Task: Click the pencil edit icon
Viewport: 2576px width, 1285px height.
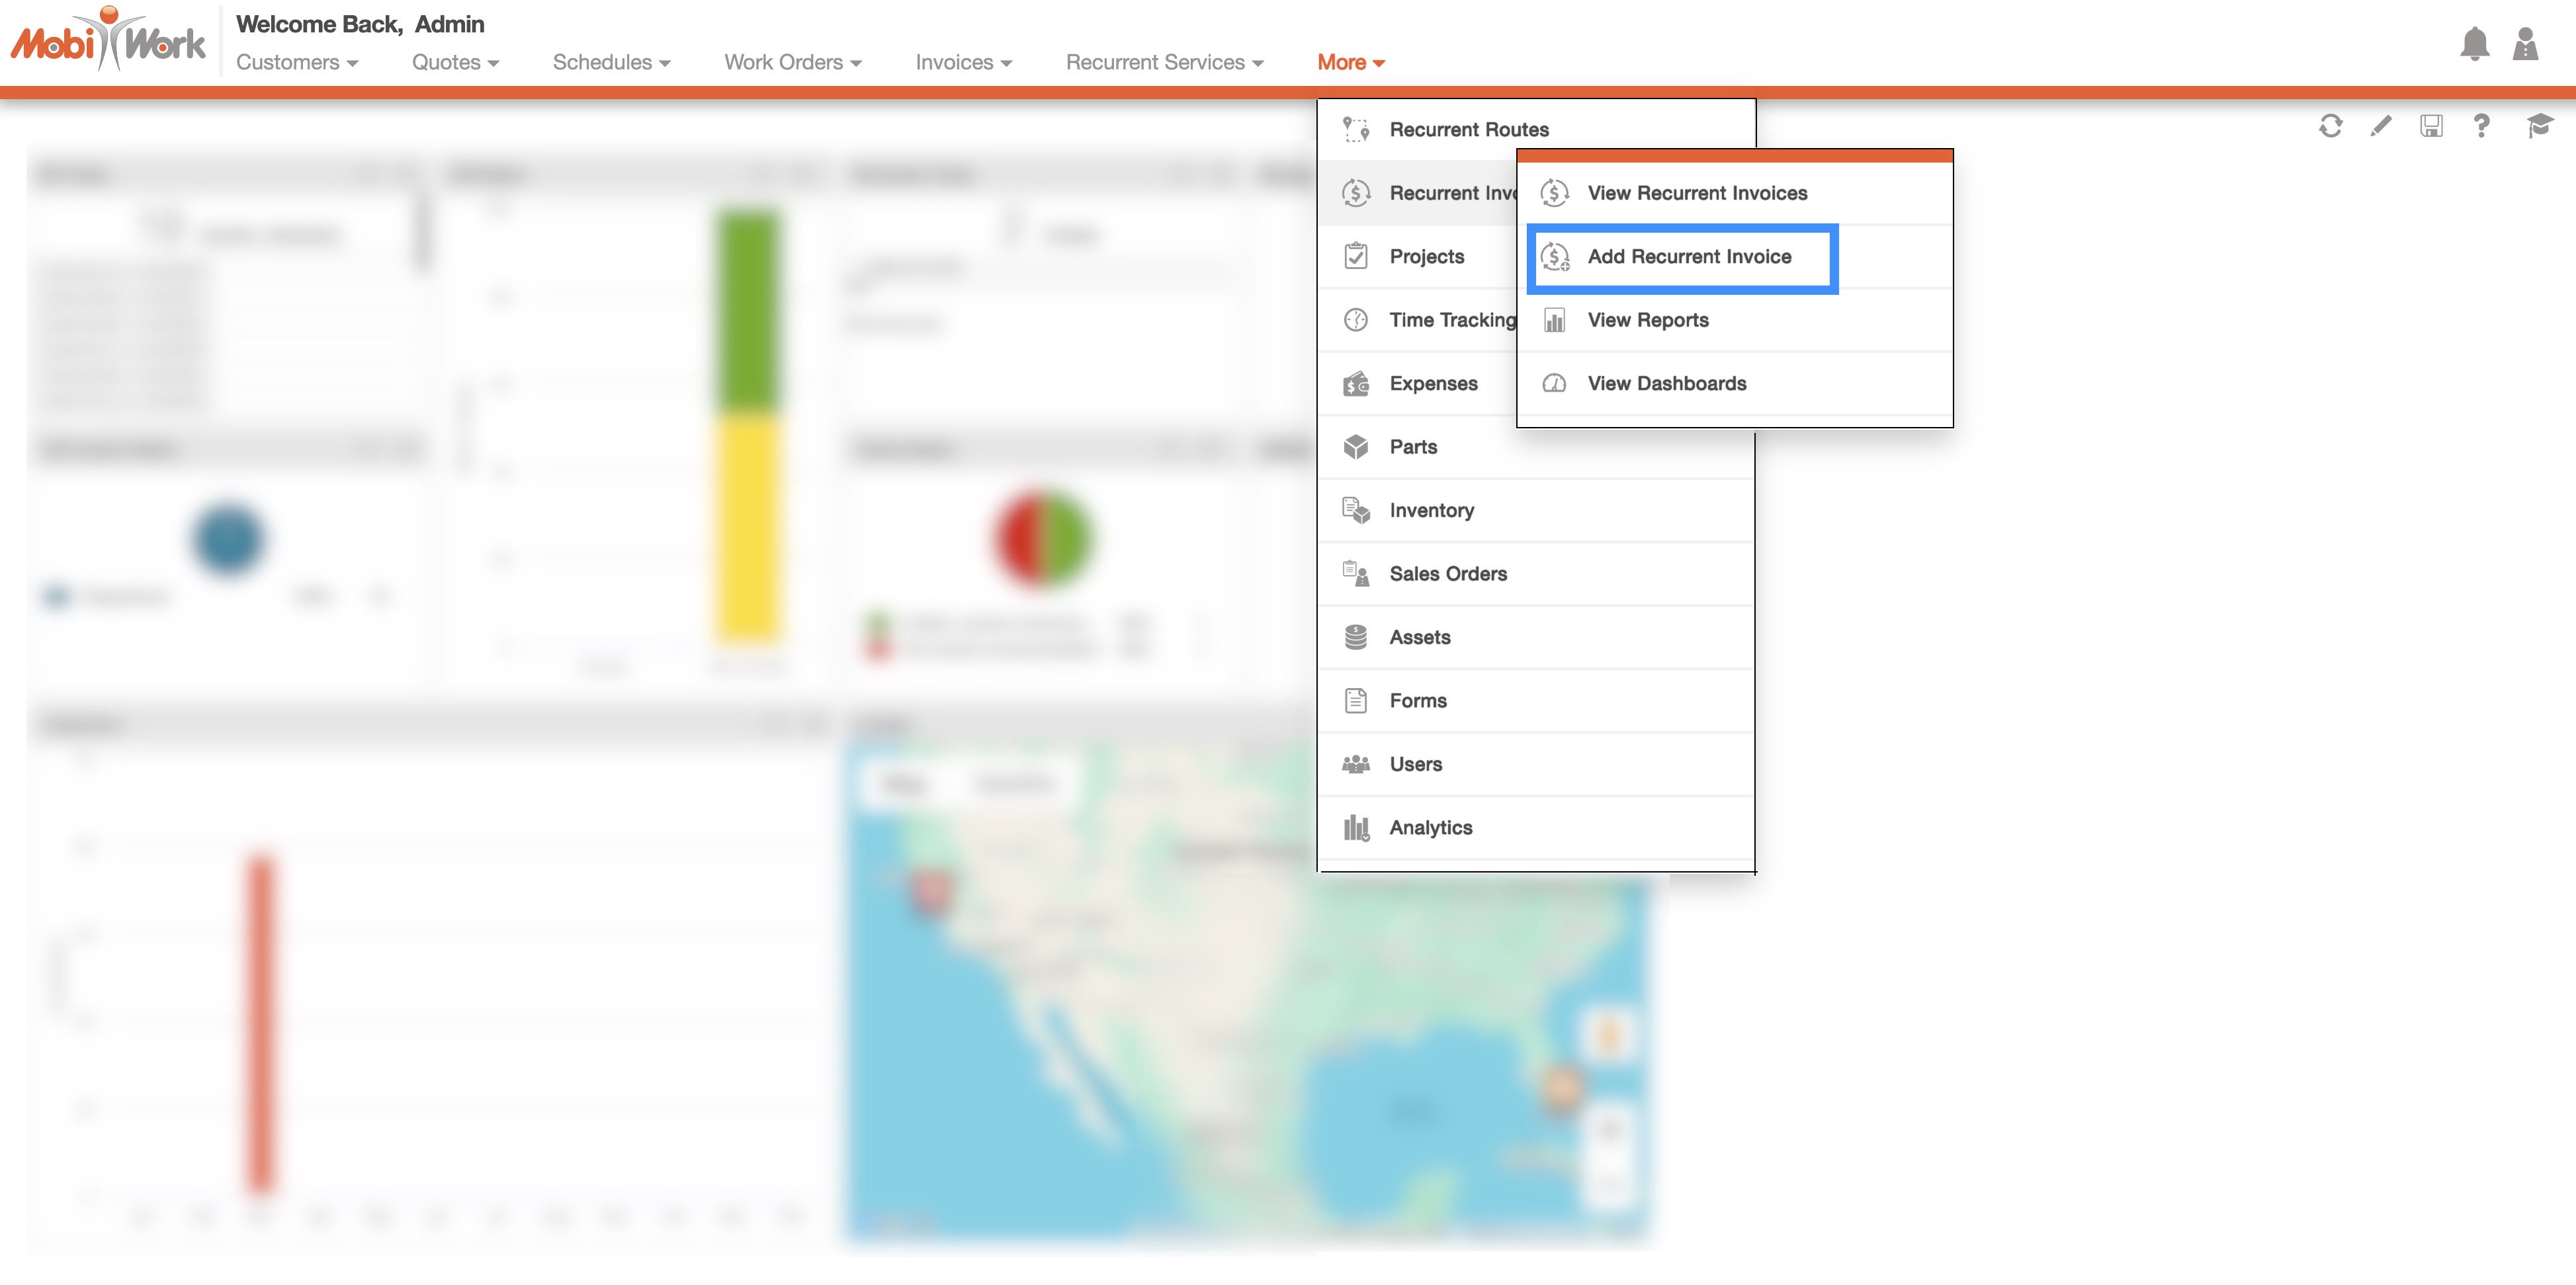Action: coord(2380,126)
